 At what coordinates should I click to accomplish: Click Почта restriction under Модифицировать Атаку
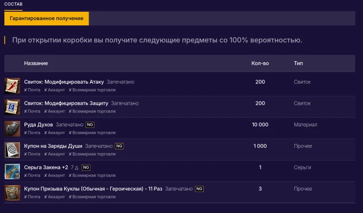point(32,90)
